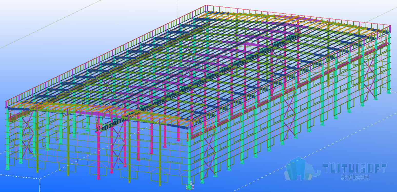Select the far top corner of the red roof railing

coord(206,5)
